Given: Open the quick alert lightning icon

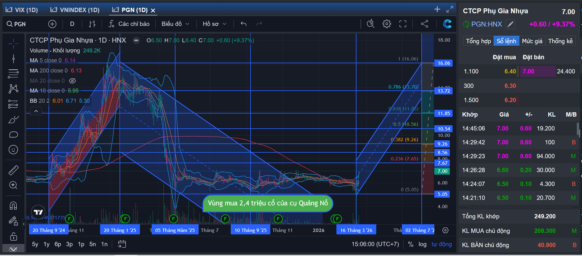Looking at the screenshot, I should 370,24.
